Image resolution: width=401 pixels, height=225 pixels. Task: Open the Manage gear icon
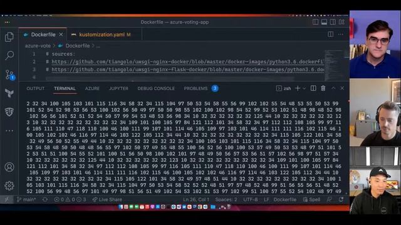pyautogui.click(x=9, y=186)
